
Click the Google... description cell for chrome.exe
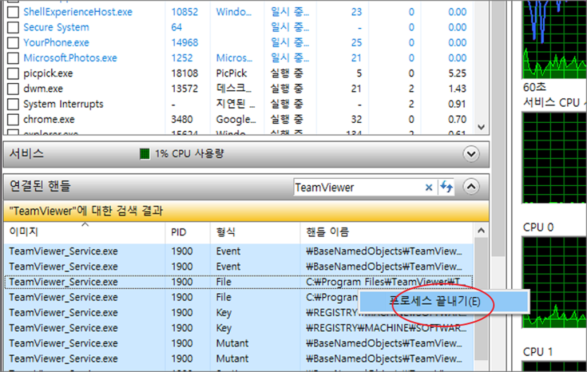coord(236,119)
